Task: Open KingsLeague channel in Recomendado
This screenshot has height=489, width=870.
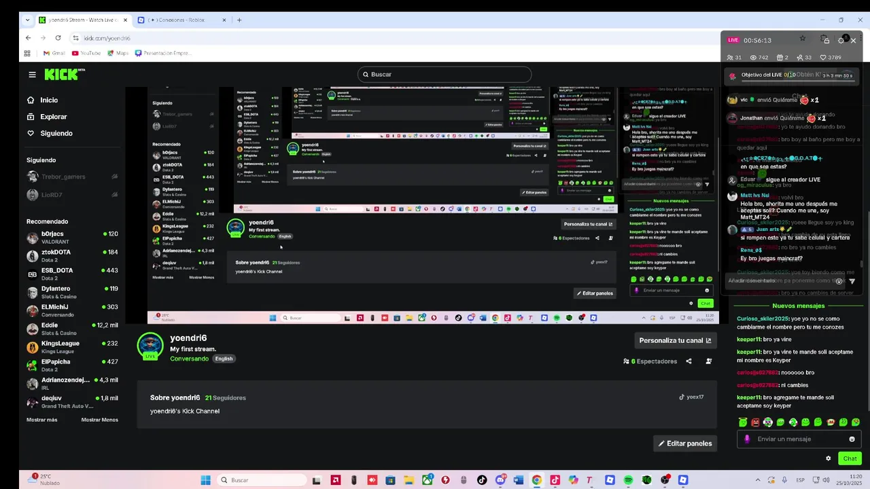Action: pyautogui.click(x=72, y=347)
